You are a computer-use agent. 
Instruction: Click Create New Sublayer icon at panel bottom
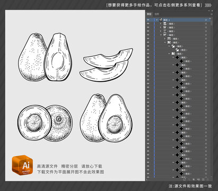click(x=198, y=179)
